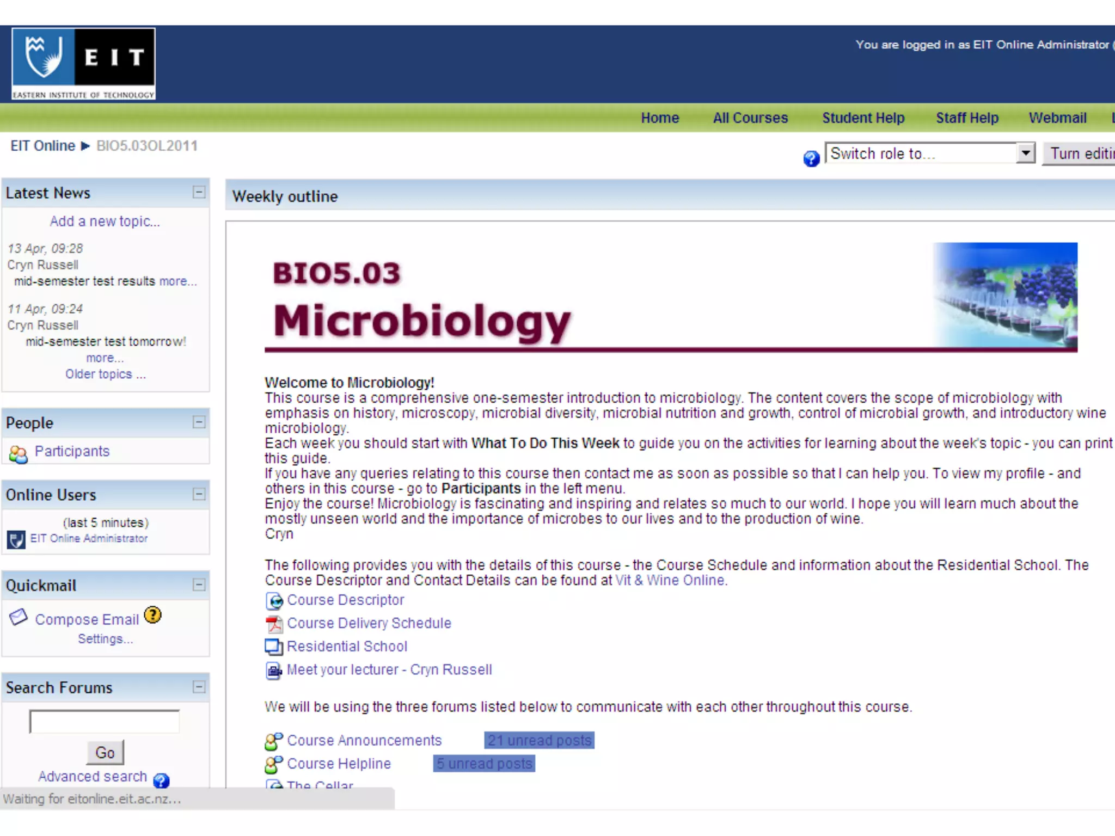Click the yellow Quickmail help icon
Viewport: 1115px width, 836px height.
153,615
